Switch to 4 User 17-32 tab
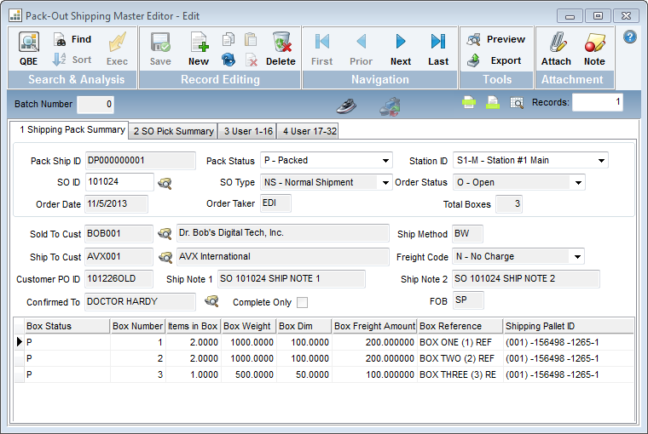This screenshot has width=648, height=434. [x=309, y=131]
